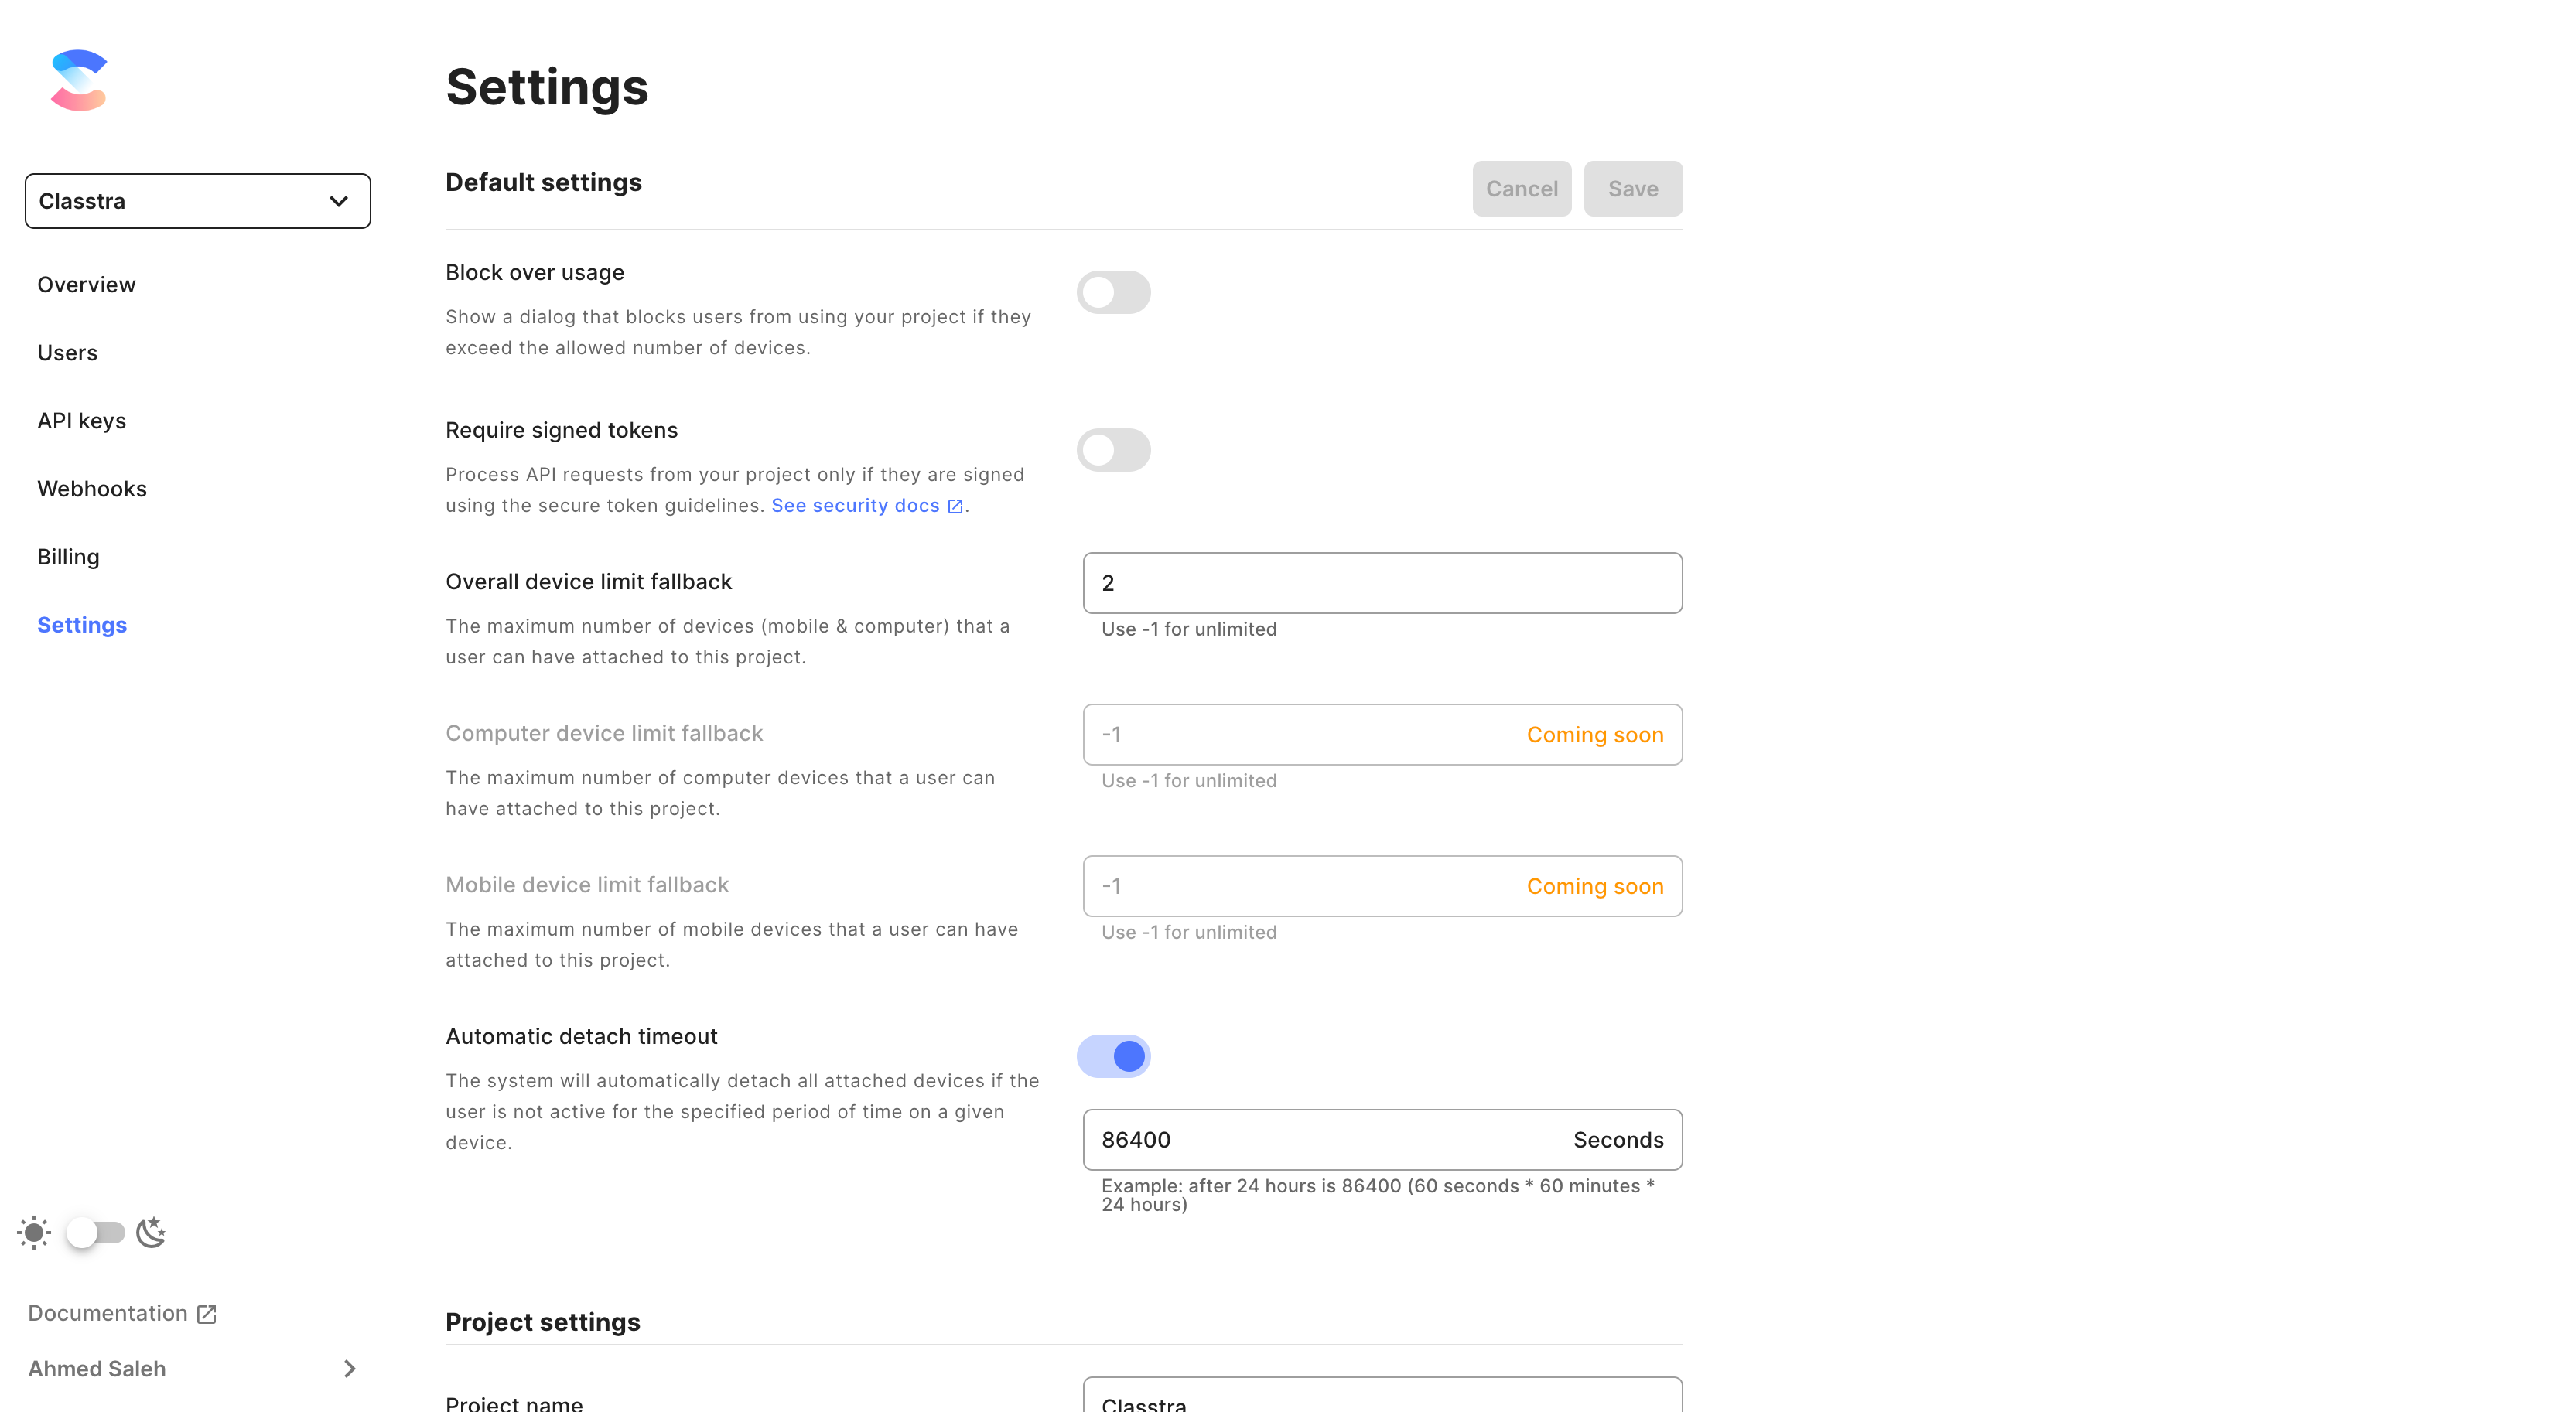
Task: Select the moon icon for dark mode
Action: (151, 1232)
